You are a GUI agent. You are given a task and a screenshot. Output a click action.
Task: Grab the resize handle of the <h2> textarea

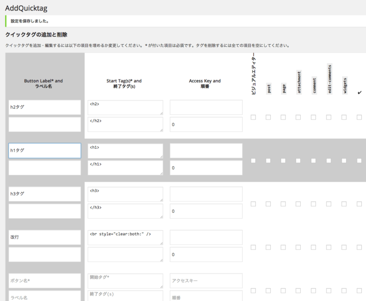coord(161,113)
